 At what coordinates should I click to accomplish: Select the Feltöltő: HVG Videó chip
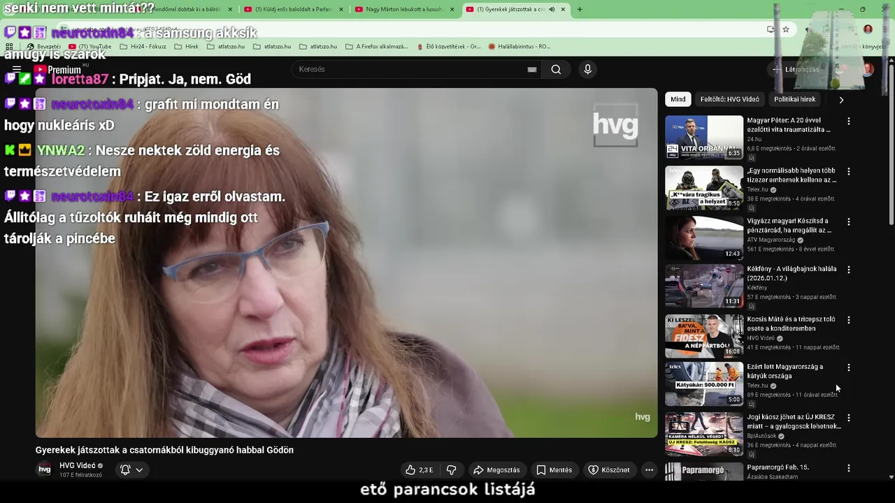point(729,99)
